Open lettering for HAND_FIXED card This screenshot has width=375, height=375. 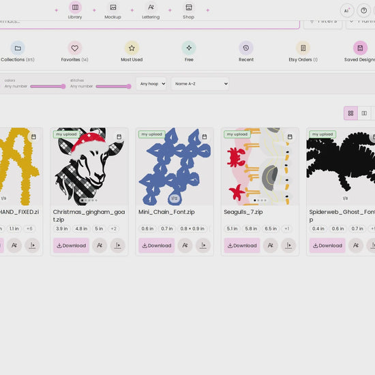[x=14, y=245]
